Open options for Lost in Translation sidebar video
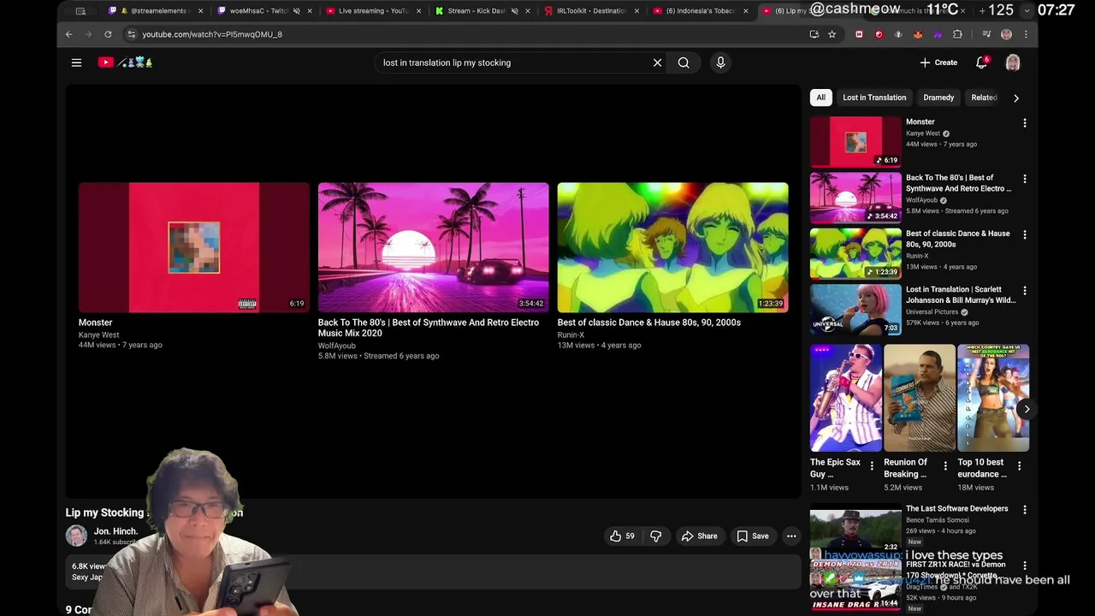 pyautogui.click(x=1024, y=291)
